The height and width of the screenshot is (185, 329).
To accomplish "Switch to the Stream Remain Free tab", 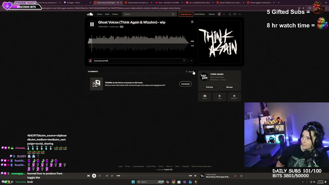I will (139, 3).
